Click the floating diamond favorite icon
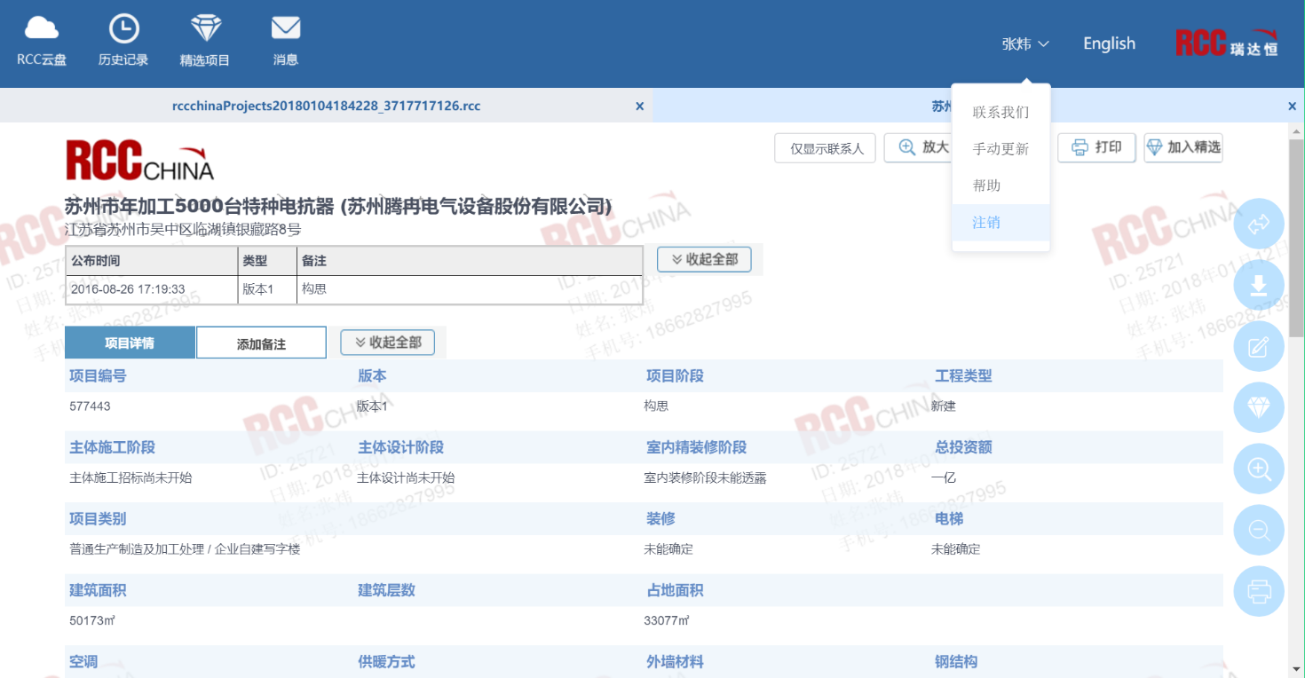Viewport: 1305px width, 678px height. 1259,407
